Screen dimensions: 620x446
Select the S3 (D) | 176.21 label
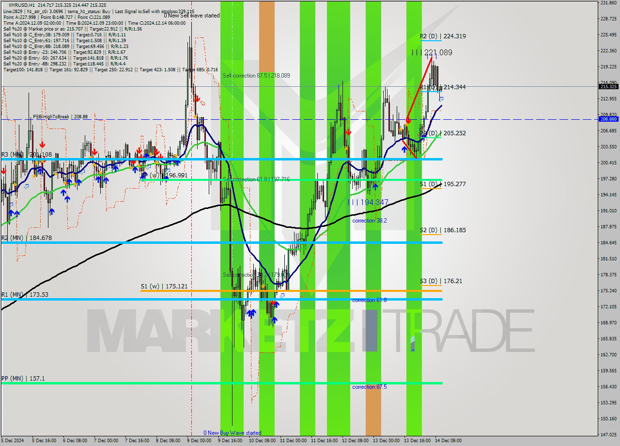coord(441,281)
